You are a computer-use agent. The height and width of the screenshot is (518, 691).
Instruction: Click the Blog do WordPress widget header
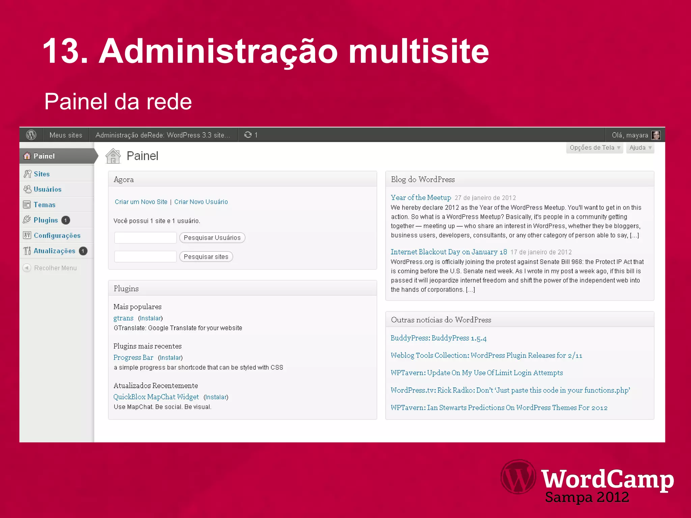tap(520, 179)
